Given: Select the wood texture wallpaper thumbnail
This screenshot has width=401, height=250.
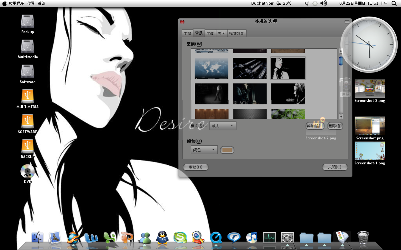Looking at the screenshot, I should 211,114.
